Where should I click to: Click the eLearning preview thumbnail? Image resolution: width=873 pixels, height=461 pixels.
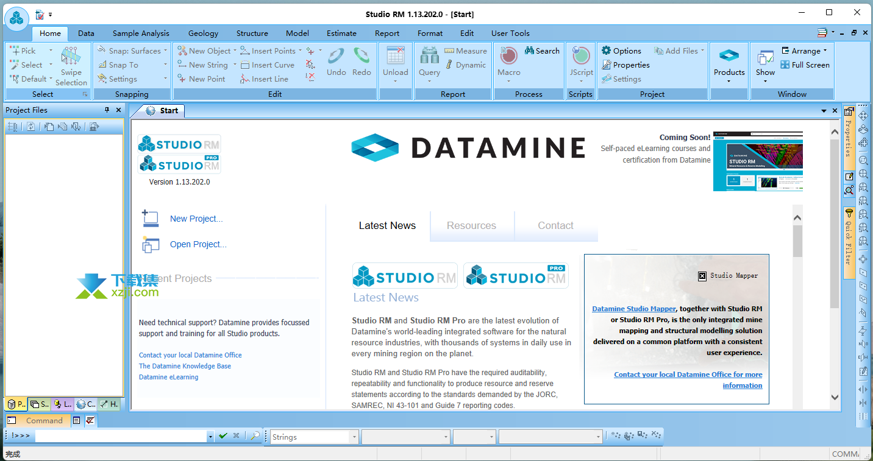tap(758, 161)
